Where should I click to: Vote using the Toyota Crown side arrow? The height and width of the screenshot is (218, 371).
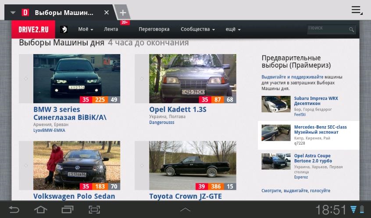[142, 166]
